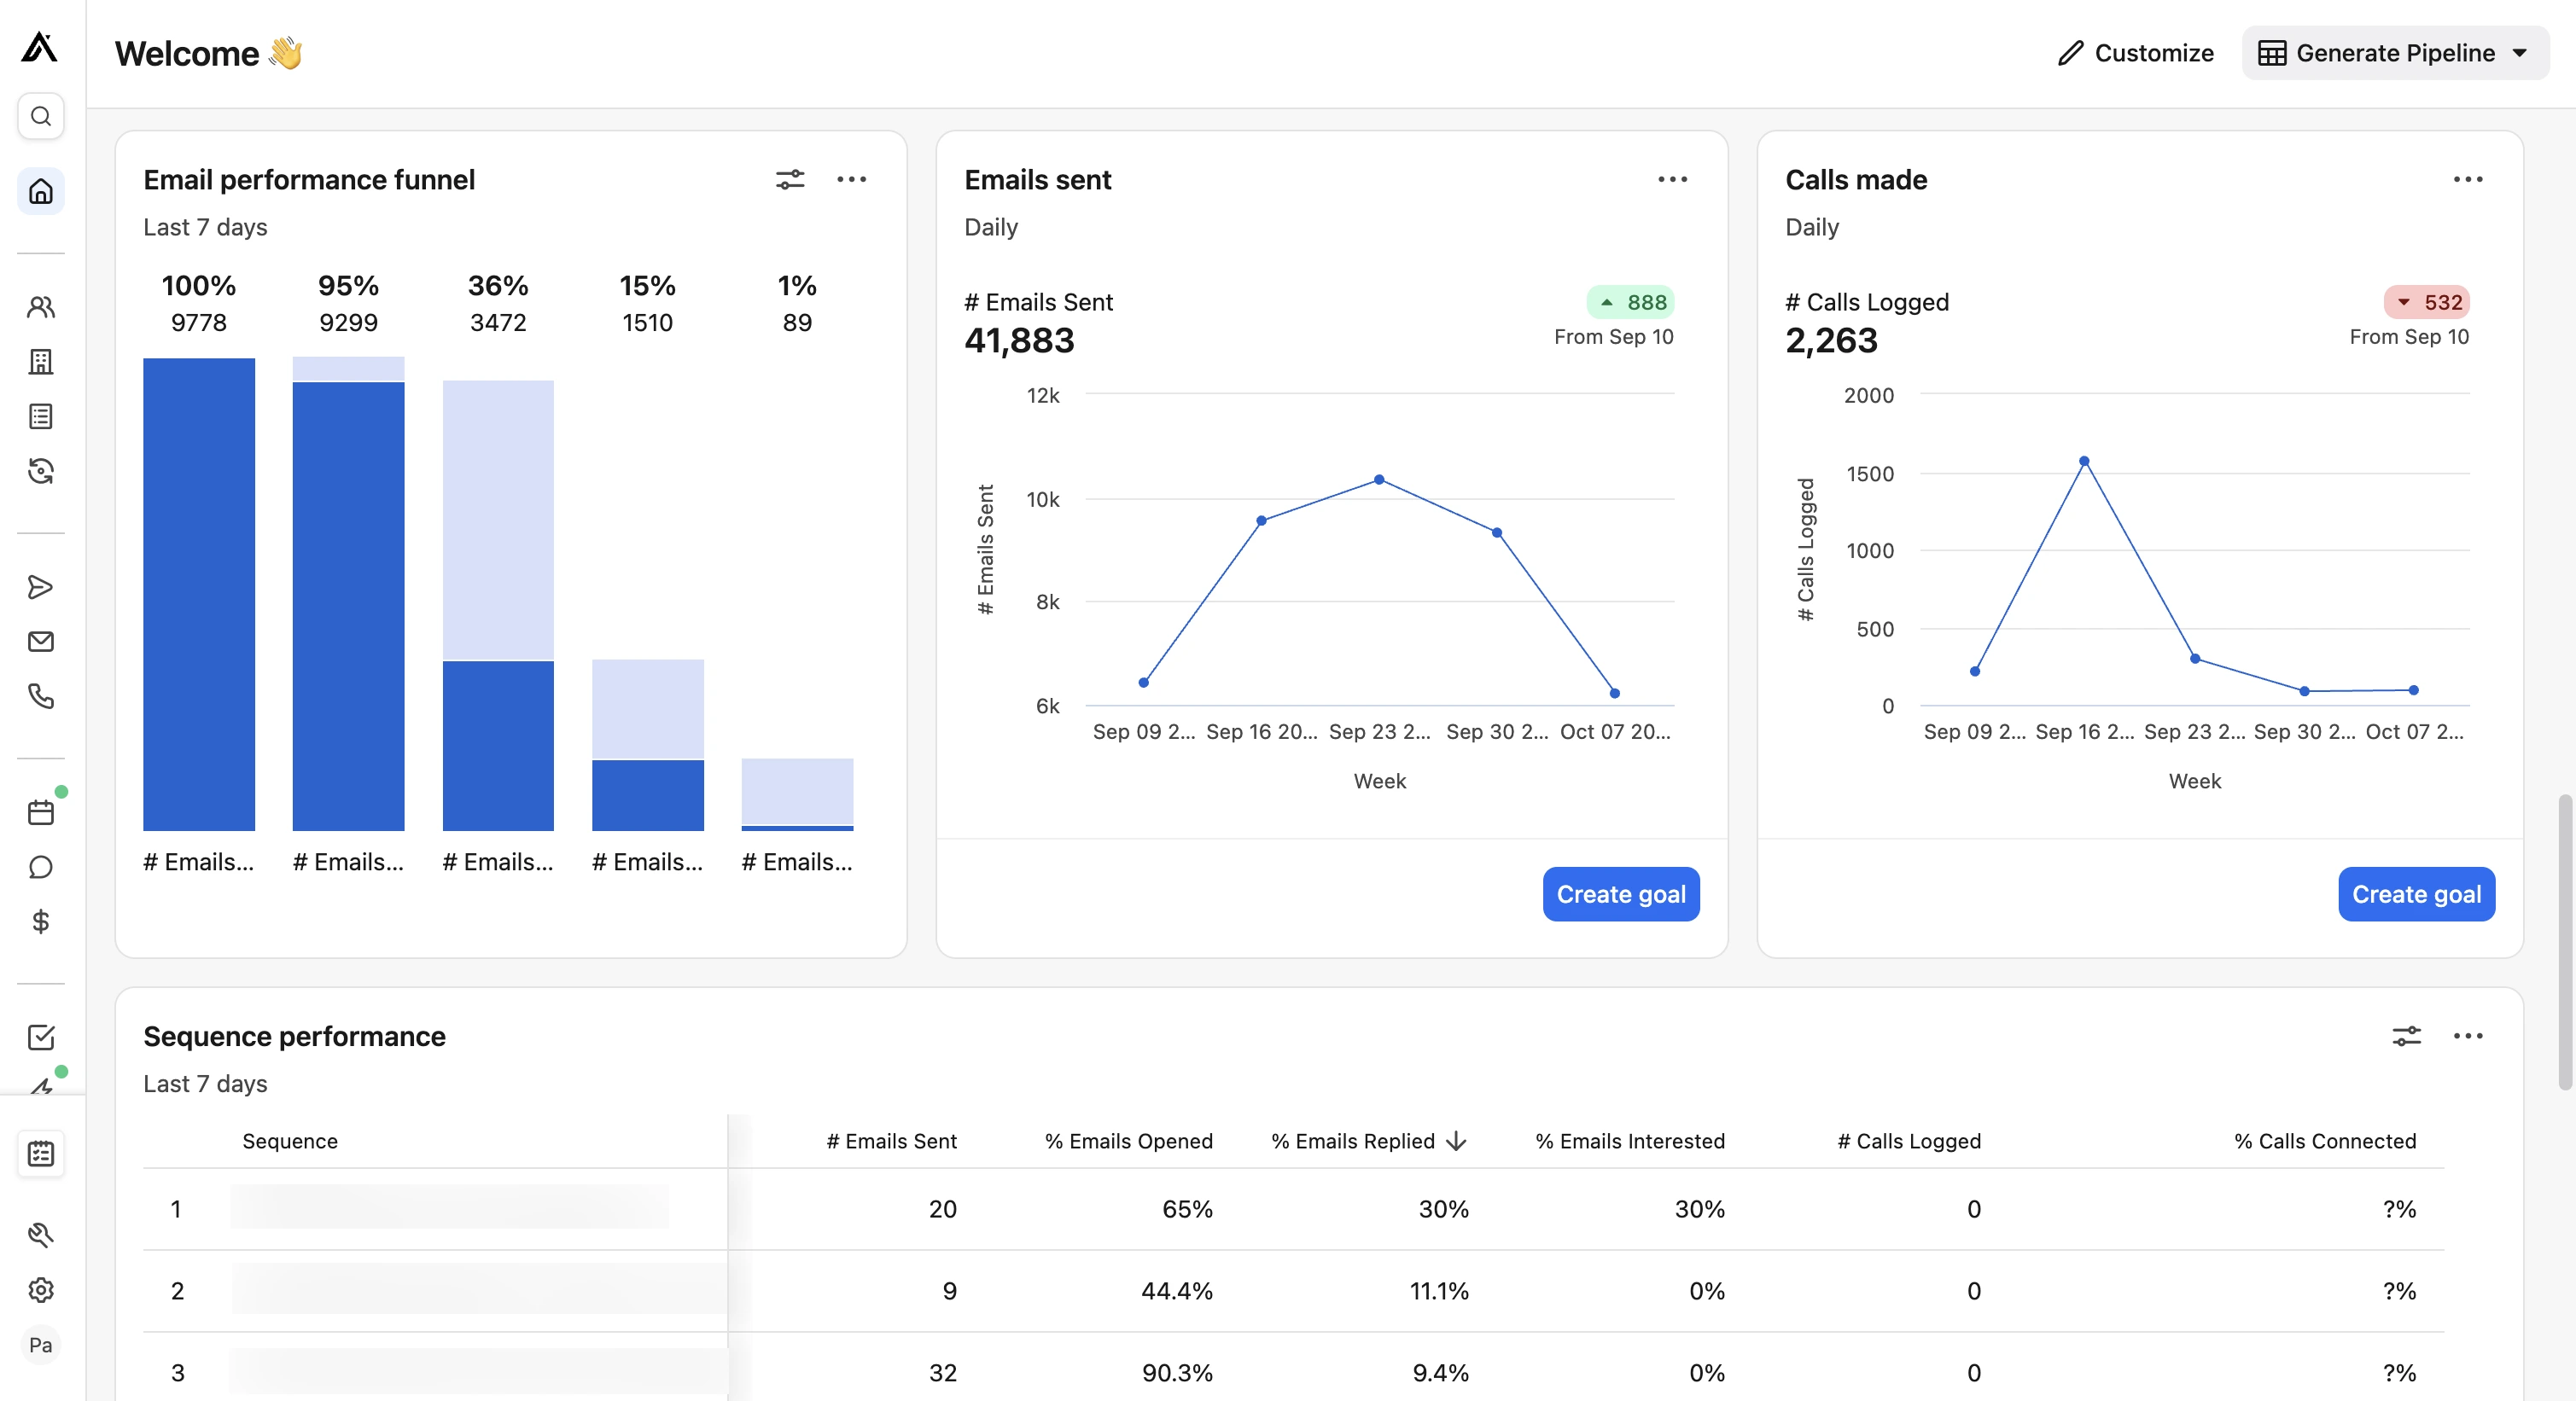
Task: Go to Home in the sidebar
Action: pos(41,191)
